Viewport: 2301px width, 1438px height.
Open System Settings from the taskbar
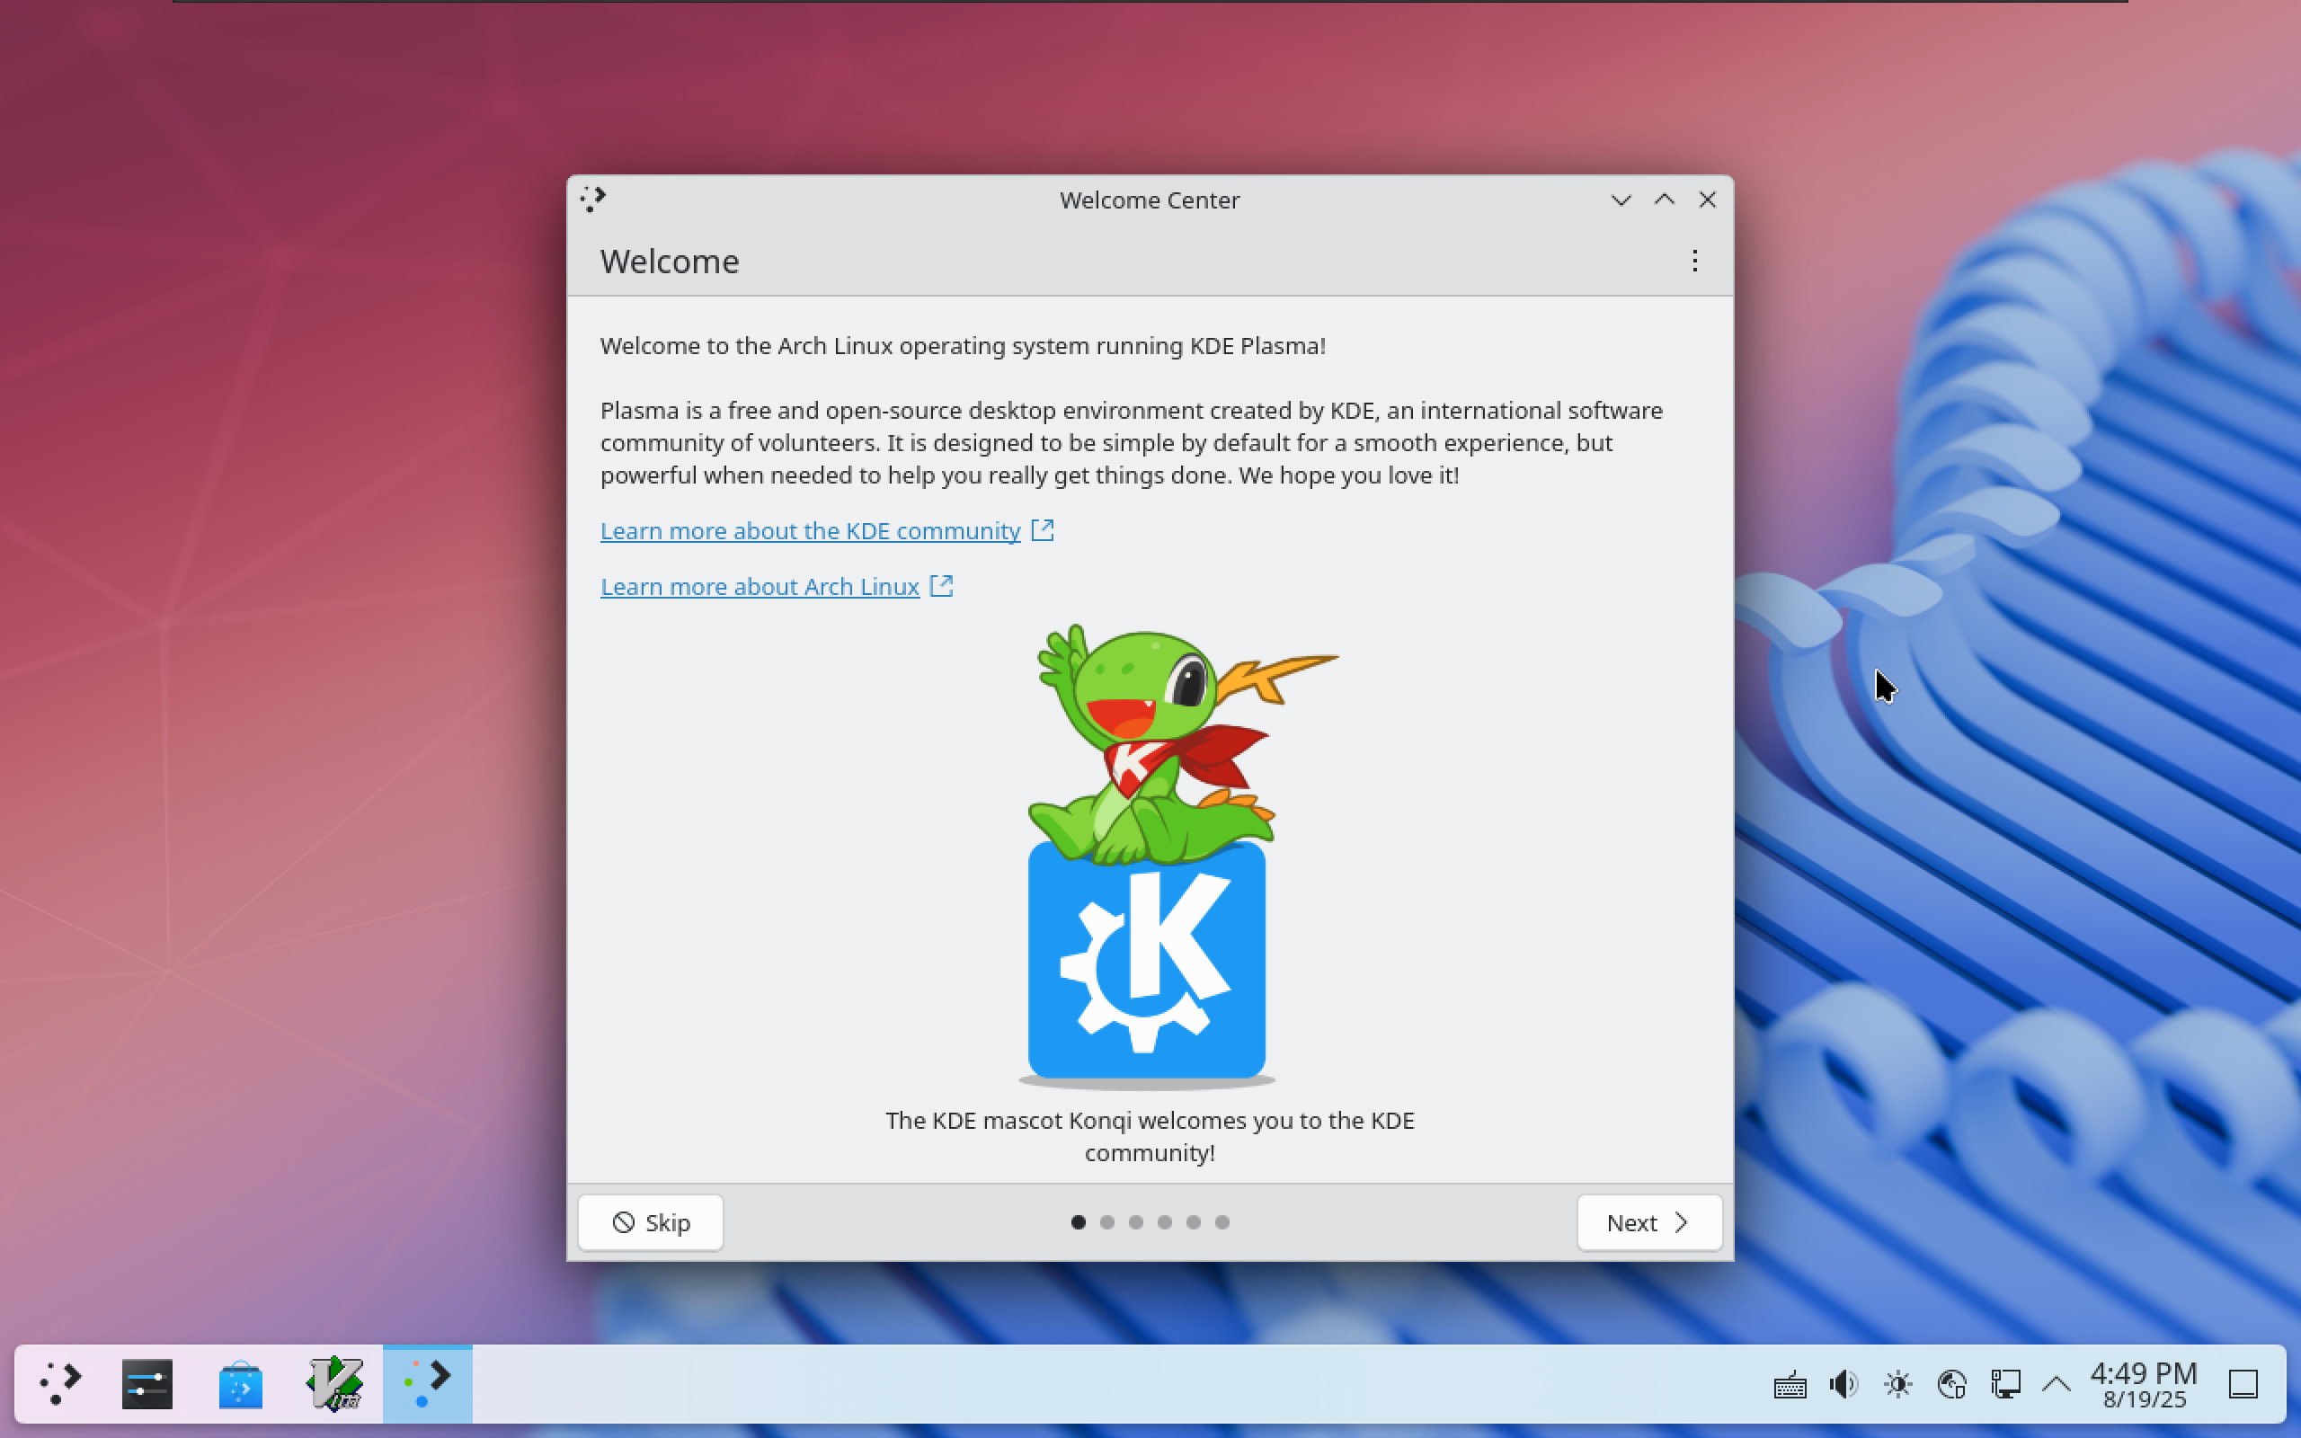tap(147, 1384)
